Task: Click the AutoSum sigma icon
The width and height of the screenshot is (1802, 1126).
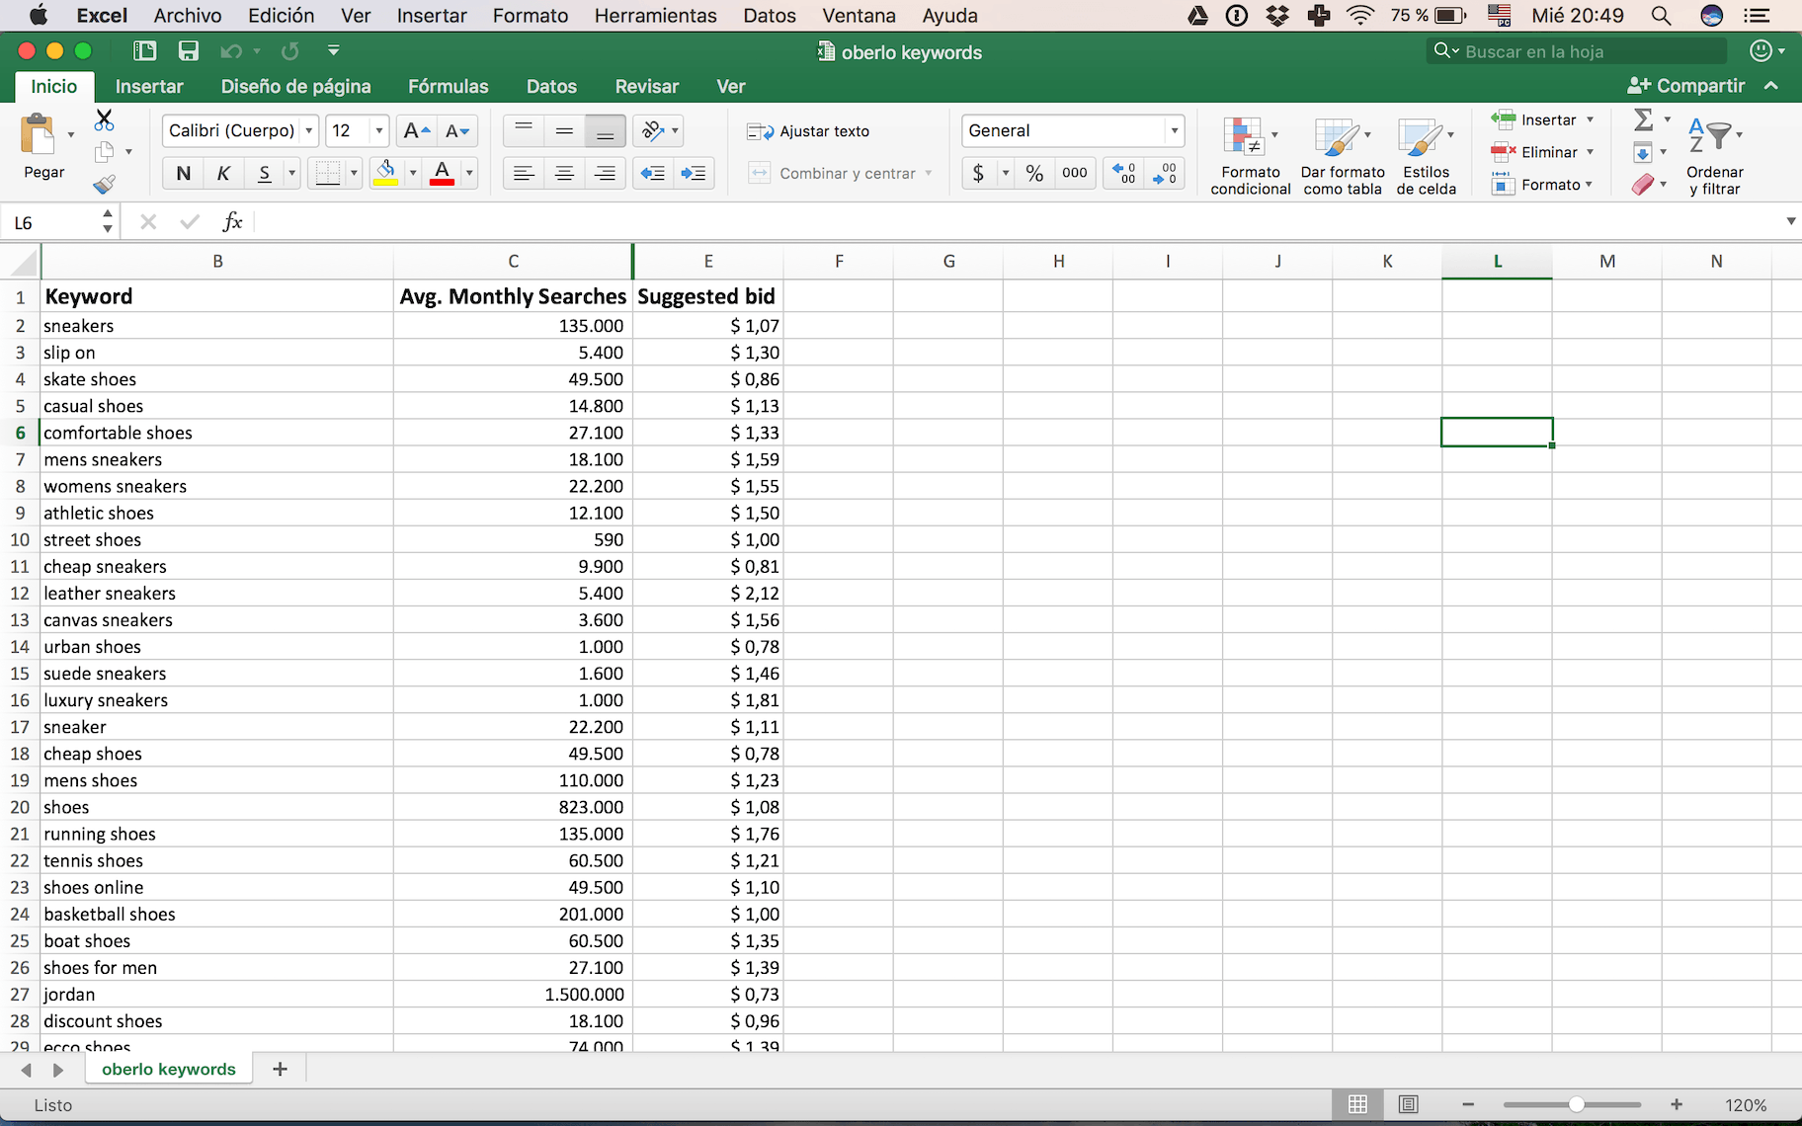Action: [x=1644, y=120]
